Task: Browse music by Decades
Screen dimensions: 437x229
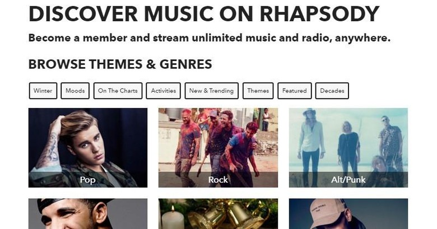Action: coord(332,91)
